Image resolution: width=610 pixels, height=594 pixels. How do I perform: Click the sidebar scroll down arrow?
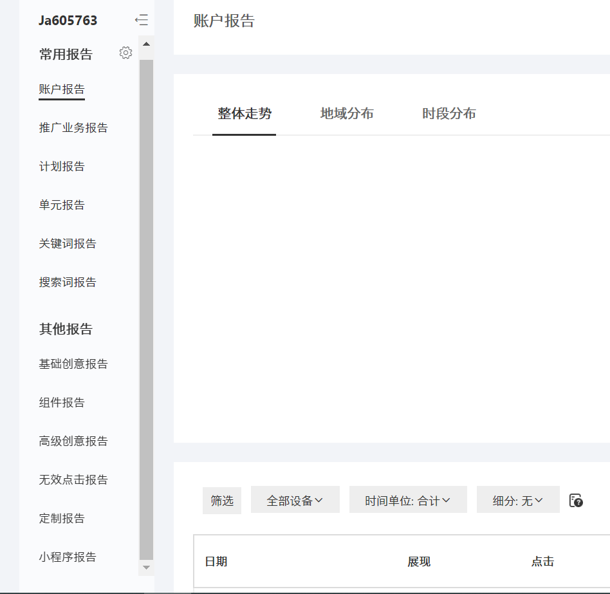click(146, 568)
